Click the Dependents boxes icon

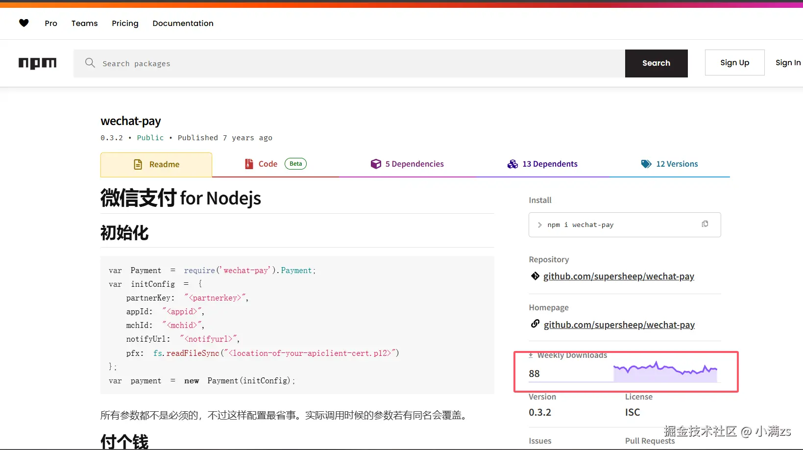point(512,164)
